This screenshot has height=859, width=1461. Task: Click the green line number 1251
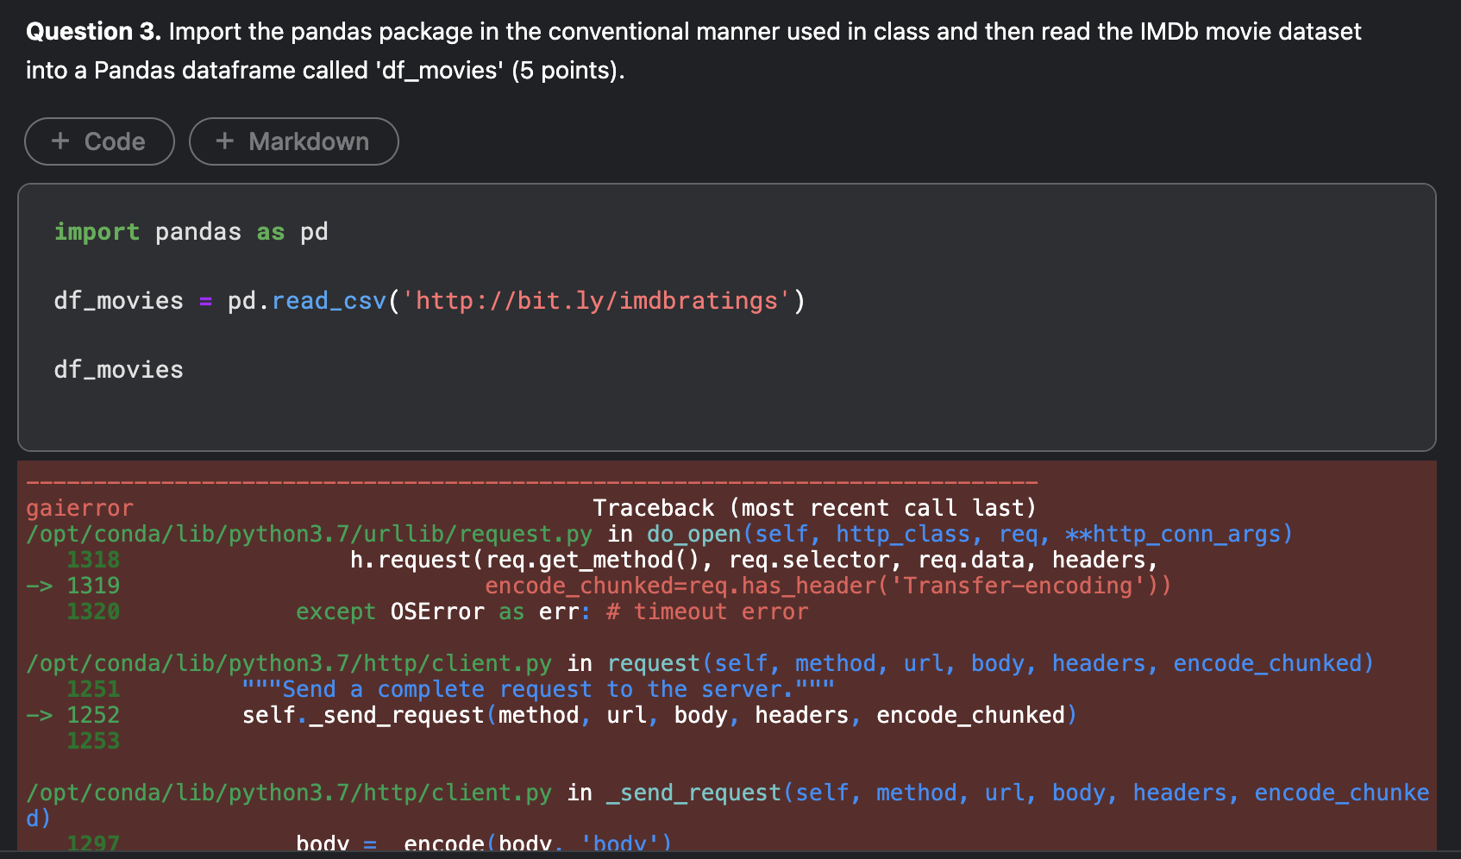[93, 689]
